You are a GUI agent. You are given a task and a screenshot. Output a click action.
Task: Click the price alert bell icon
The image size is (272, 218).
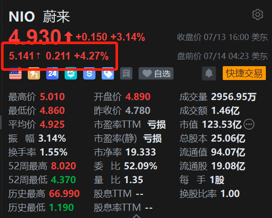209,73
